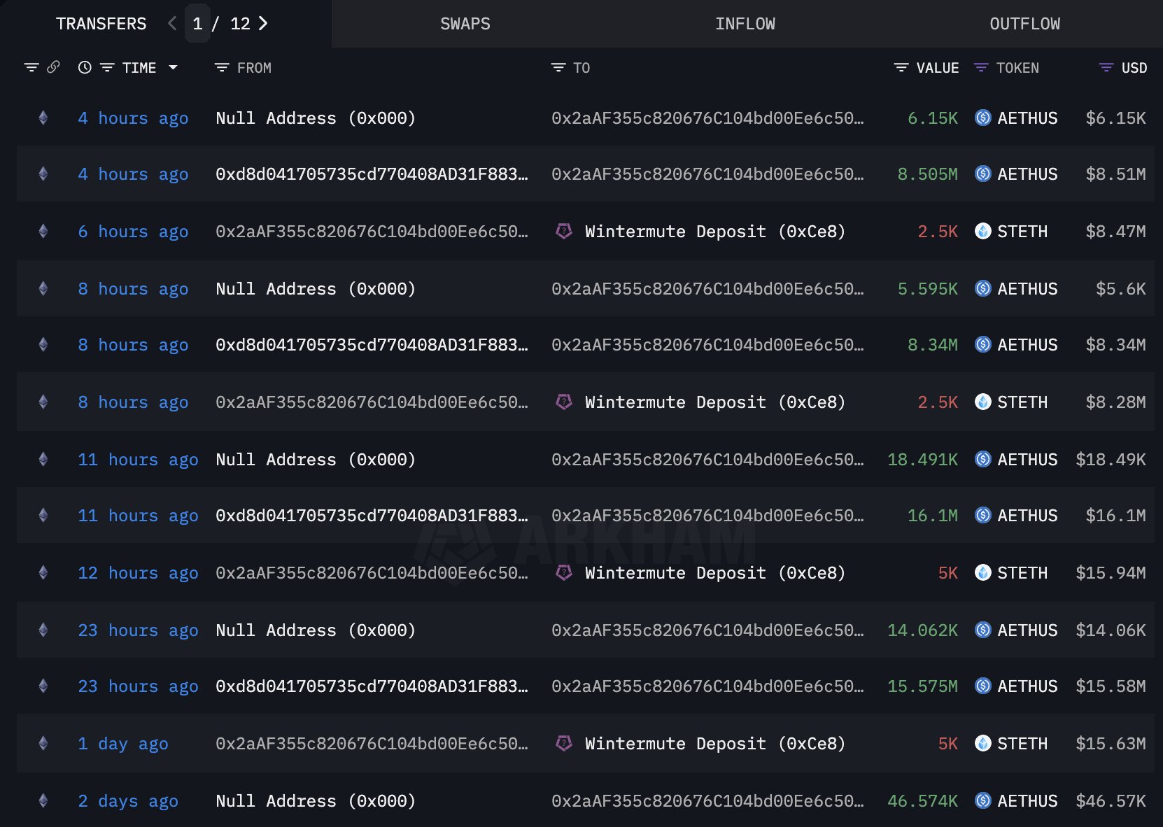Screen dimensions: 1163x827
Task: Select the TRANSFERS tab
Action: click(101, 24)
